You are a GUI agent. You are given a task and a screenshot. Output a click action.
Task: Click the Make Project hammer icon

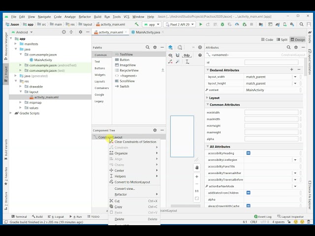point(137,24)
